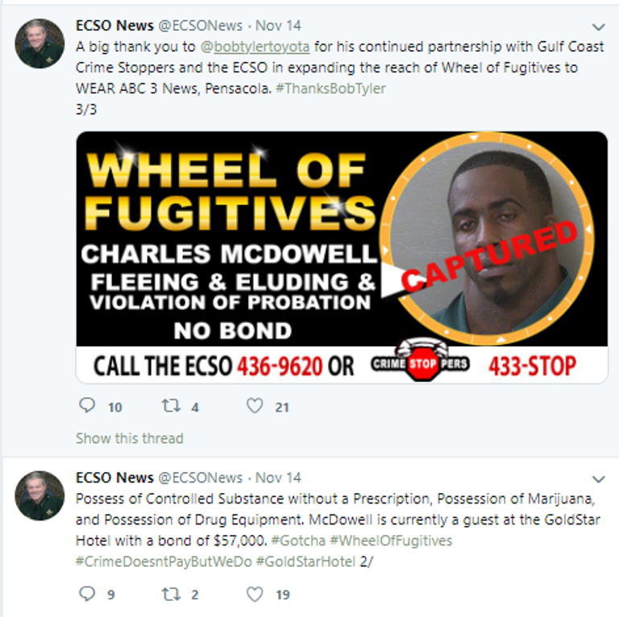Open the #WheelOfFugitives hashtag
Image resolution: width=619 pixels, height=617 pixels.
(x=391, y=540)
